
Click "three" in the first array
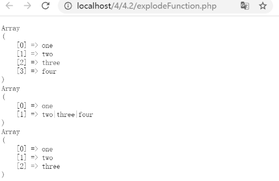pos(51,63)
